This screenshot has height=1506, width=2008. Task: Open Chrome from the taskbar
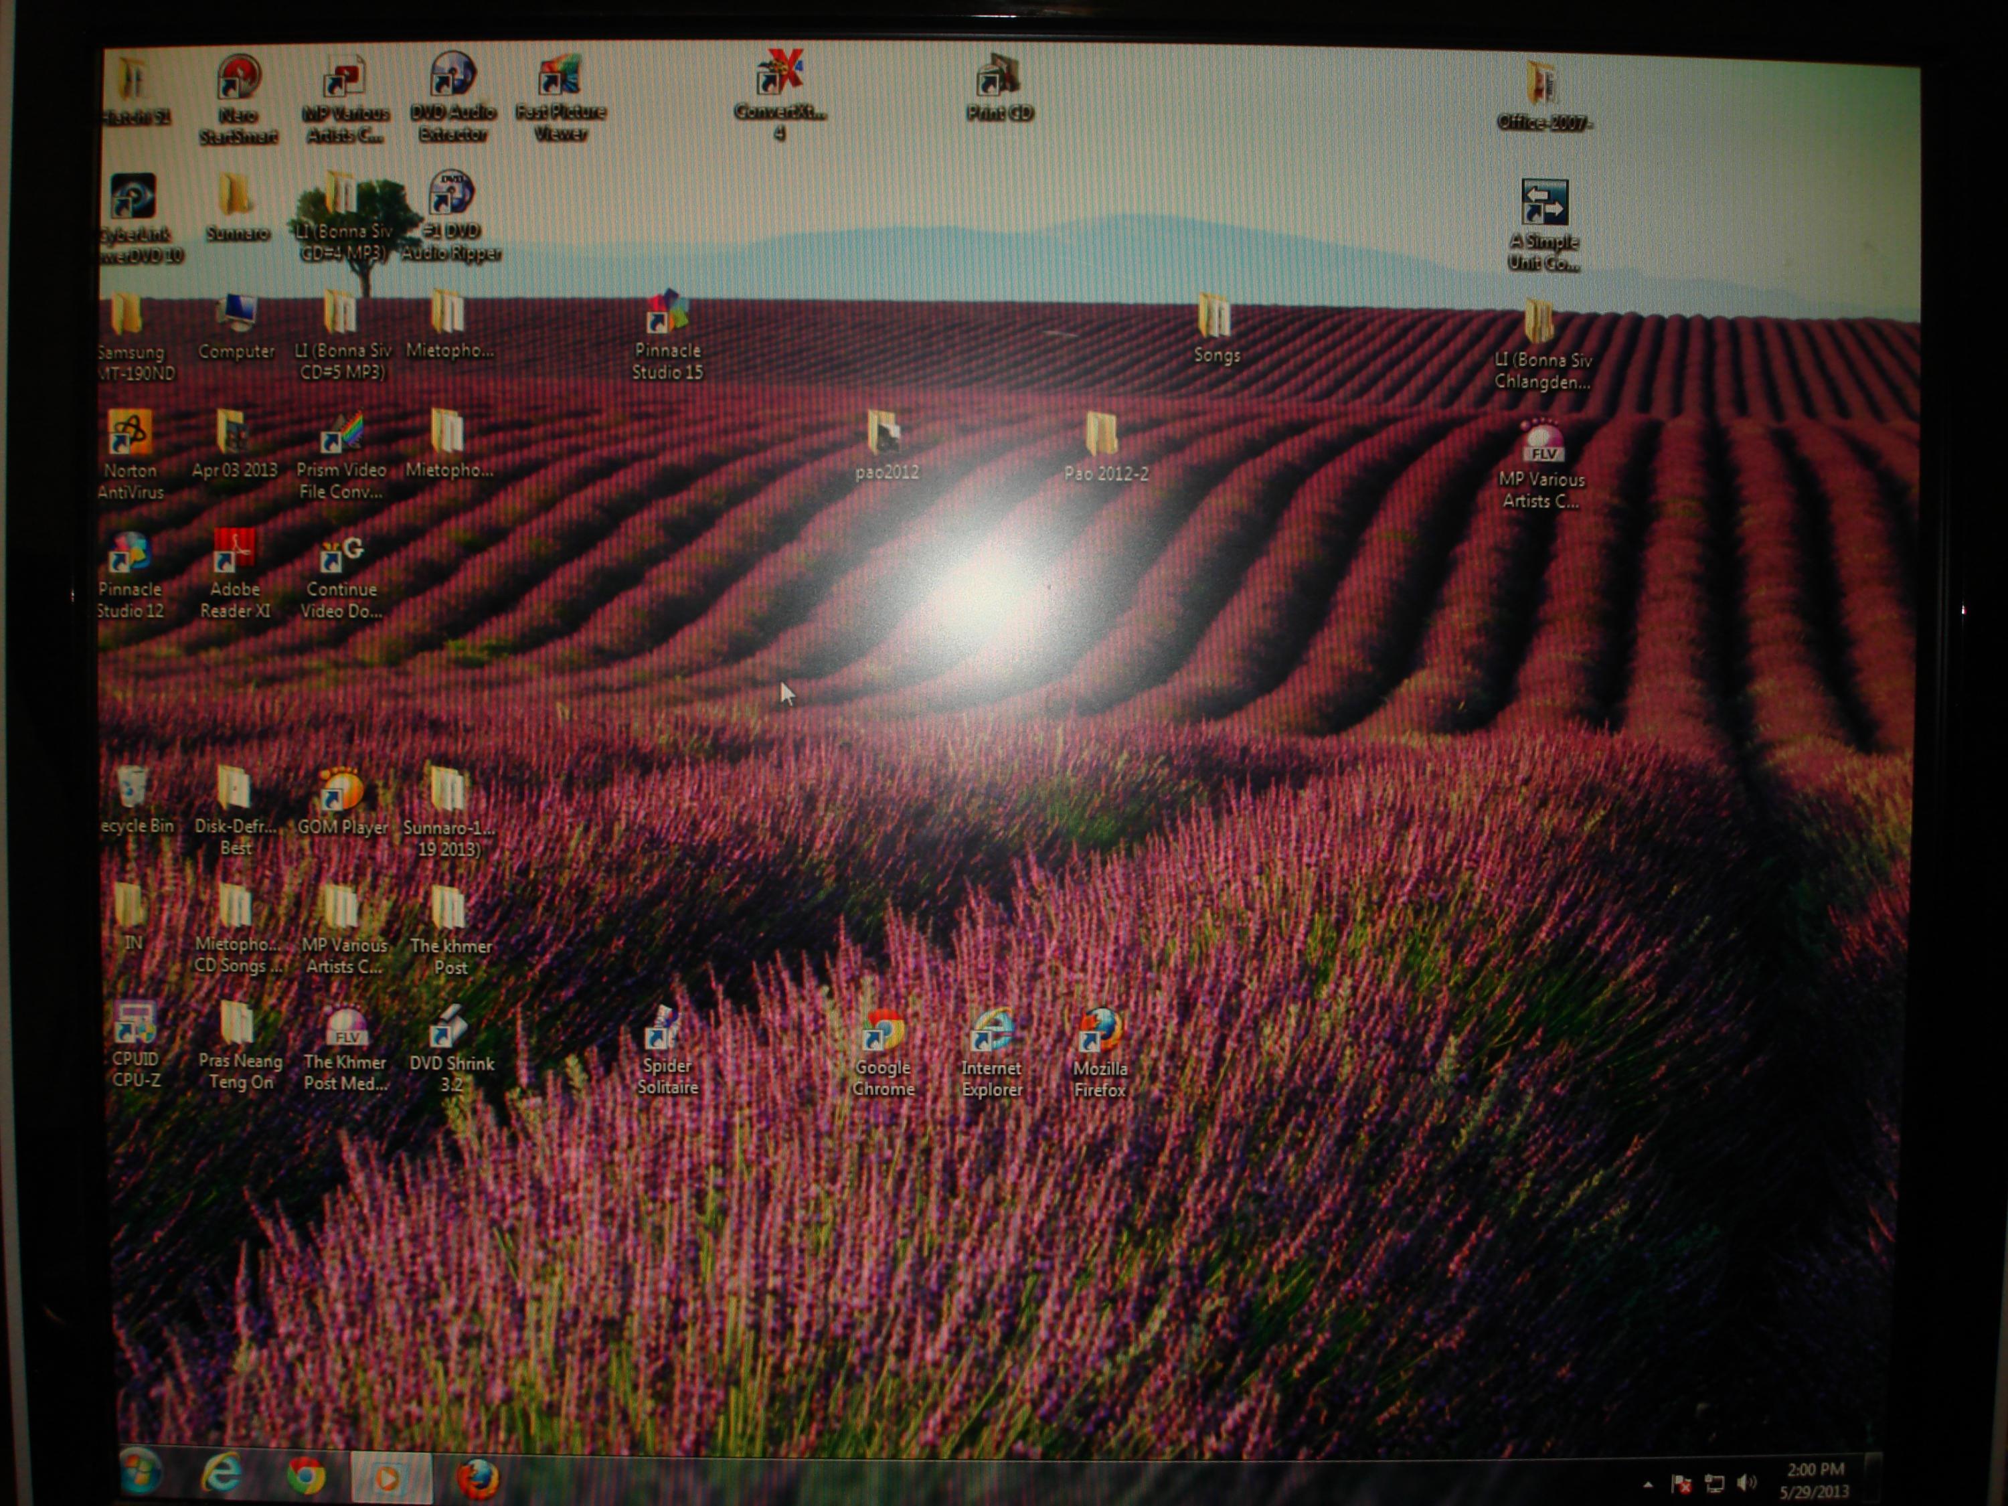(x=306, y=1476)
